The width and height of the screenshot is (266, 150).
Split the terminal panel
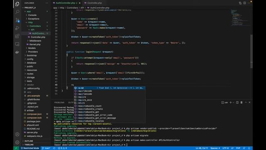tap(237, 102)
